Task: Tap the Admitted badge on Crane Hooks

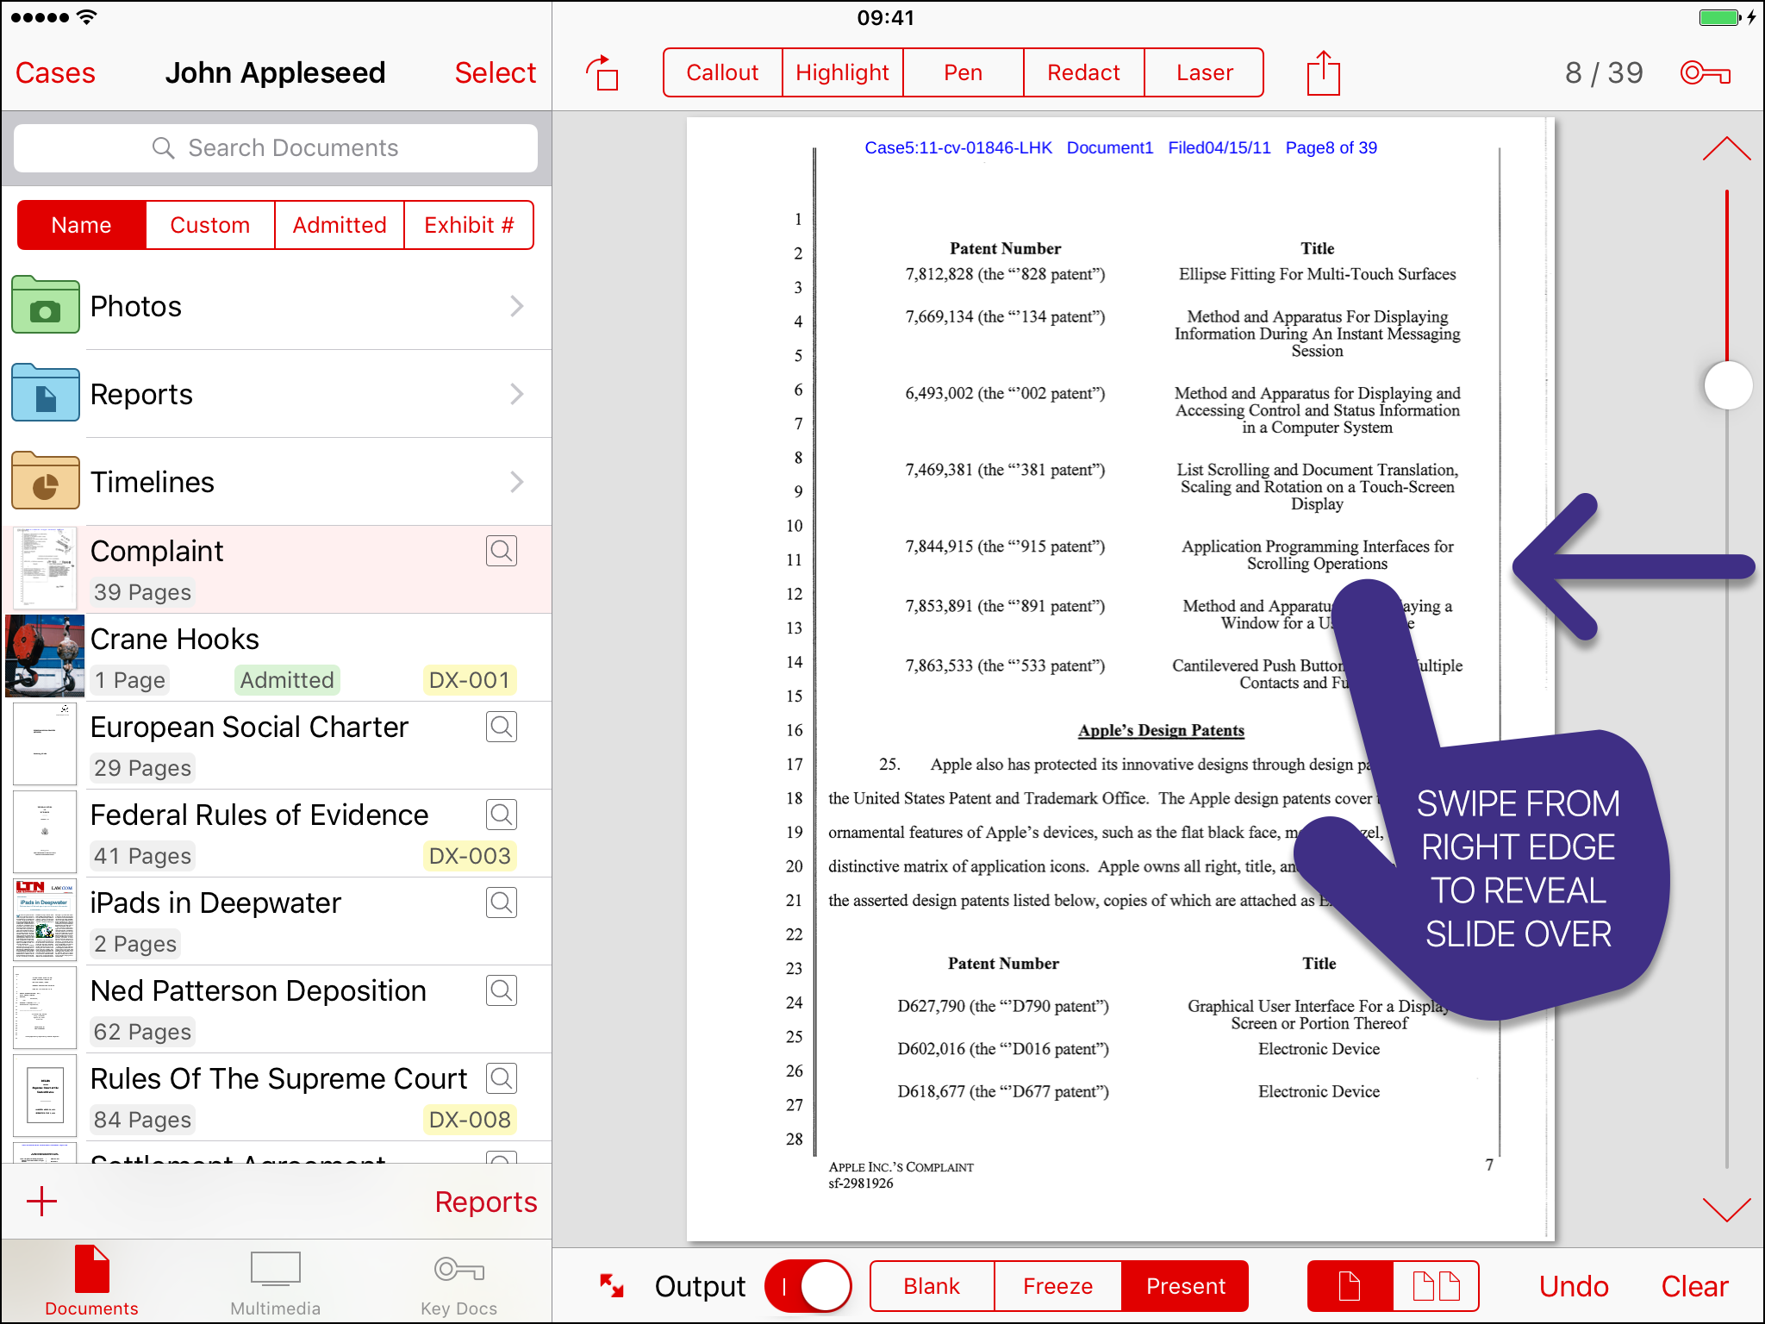Action: click(287, 680)
